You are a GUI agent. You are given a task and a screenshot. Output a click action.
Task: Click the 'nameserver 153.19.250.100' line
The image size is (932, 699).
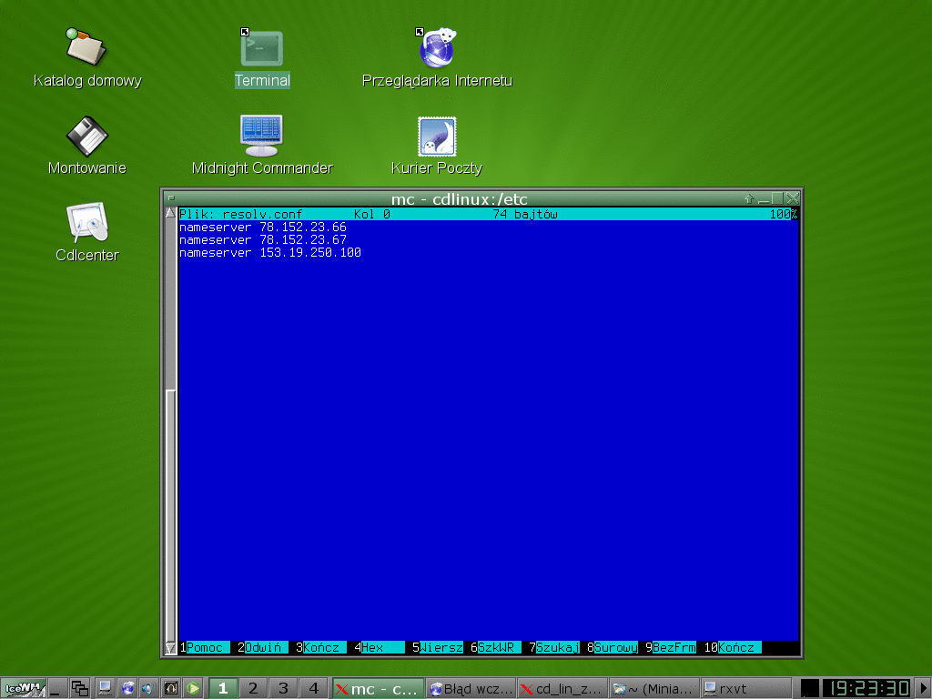pos(270,253)
